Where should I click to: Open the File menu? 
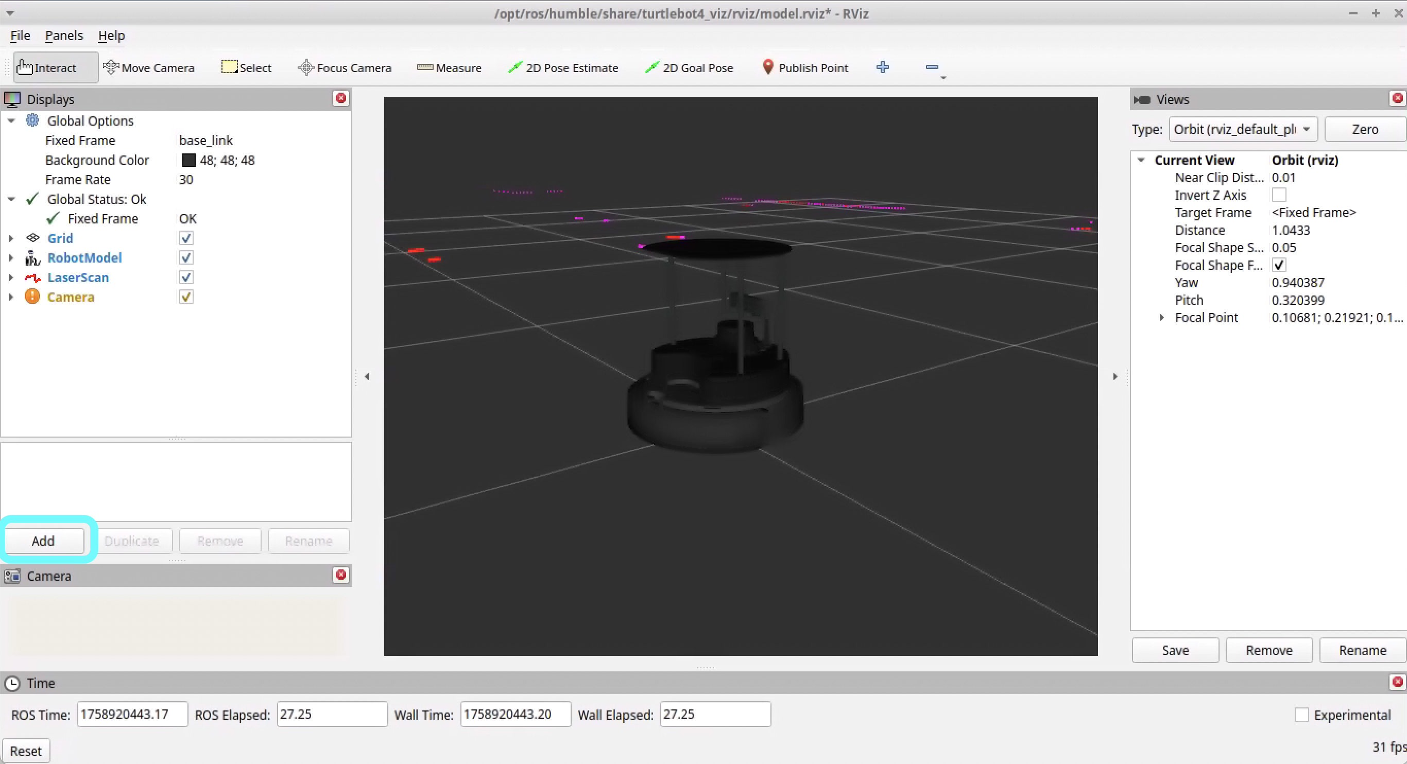coord(20,36)
